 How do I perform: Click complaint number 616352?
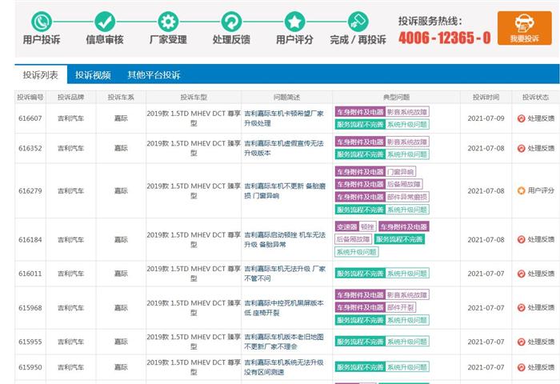[30, 148]
